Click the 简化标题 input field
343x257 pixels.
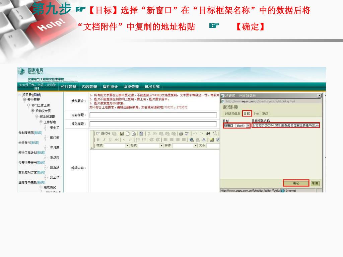(153, 124)
